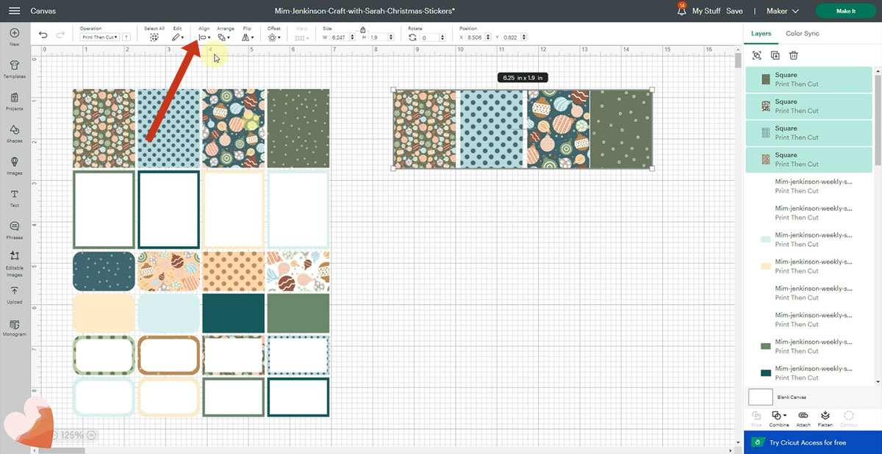Screen dimensions: 882x454
Task: Open the Templates tool
Action: click(x=14, y=68)
